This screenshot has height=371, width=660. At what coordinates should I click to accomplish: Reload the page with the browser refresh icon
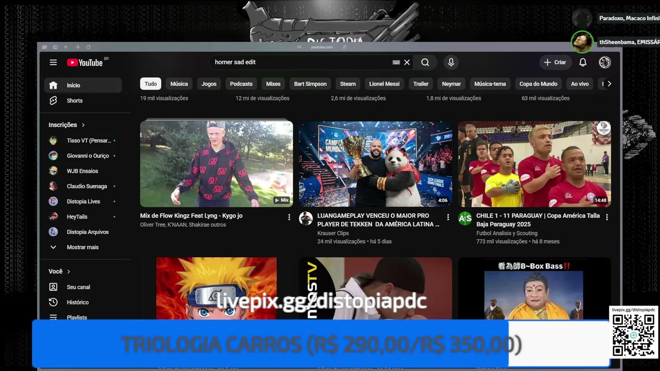(88, 47)
